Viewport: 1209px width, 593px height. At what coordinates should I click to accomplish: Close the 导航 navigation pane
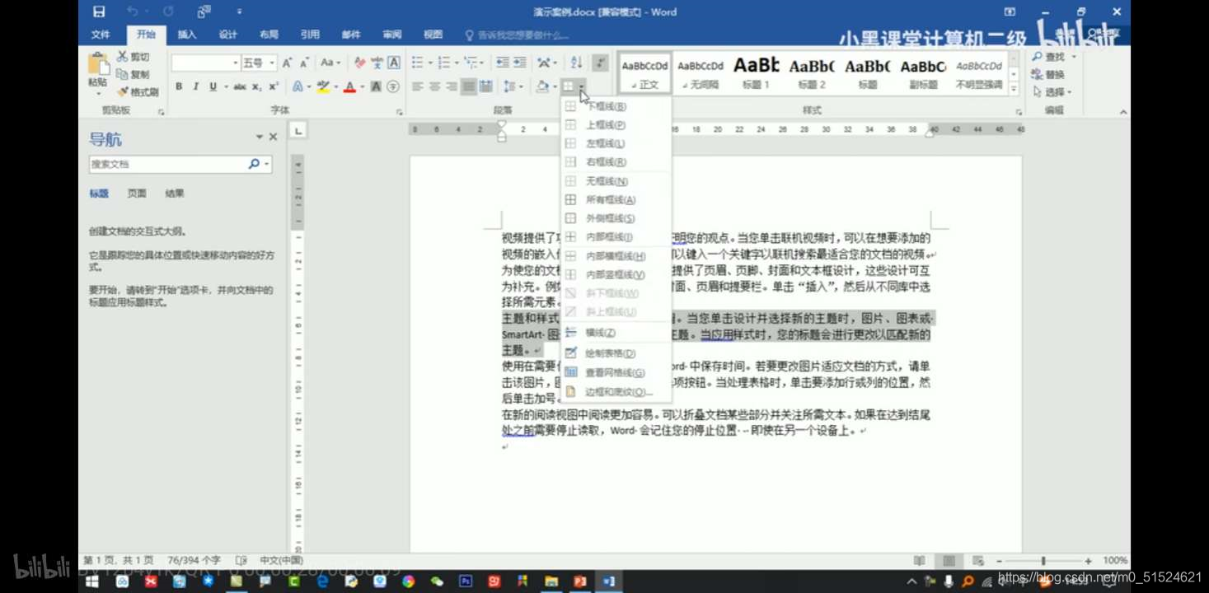274,138
